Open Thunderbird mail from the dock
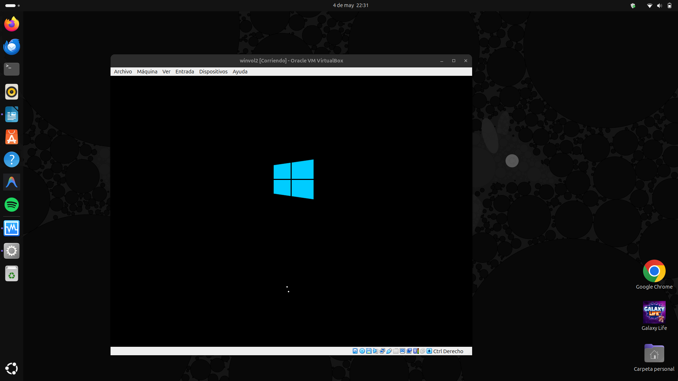The height and width of the screenshot is (381, 678). [12, 47]
